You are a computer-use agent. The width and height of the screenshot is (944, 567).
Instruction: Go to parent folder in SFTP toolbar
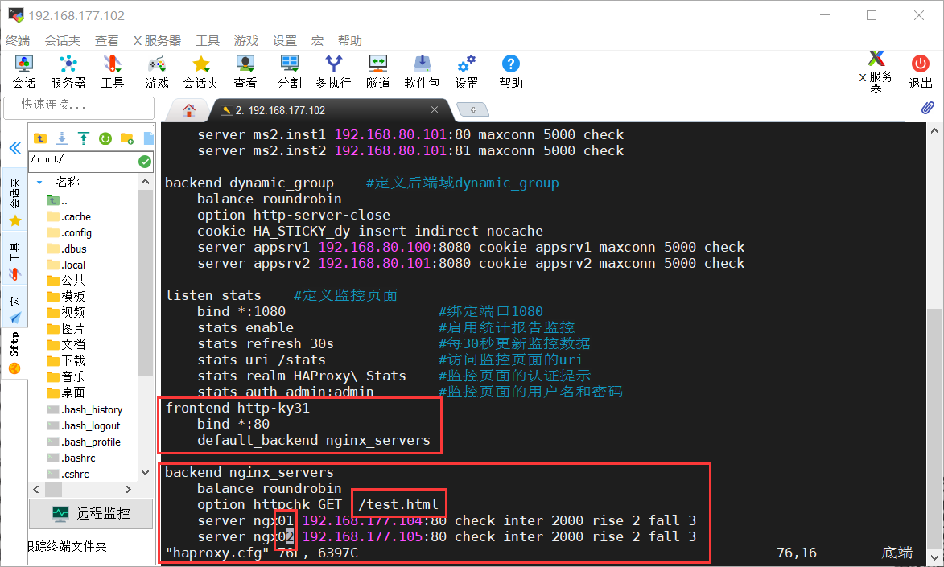(40, 138)
